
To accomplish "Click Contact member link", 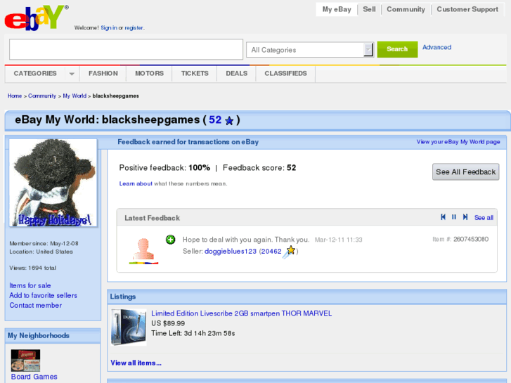I will [x=36, y=306].
